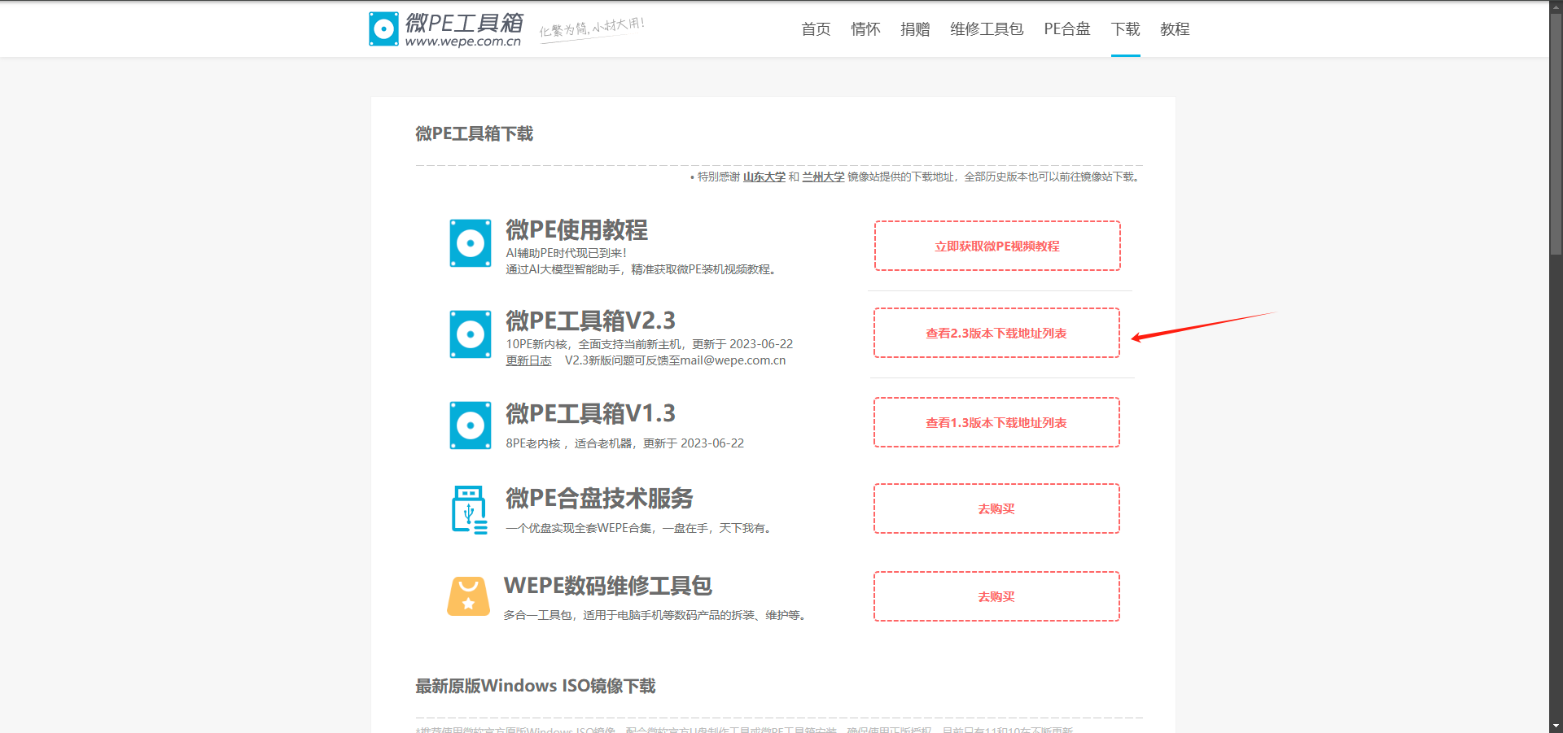The width and height of the screenshot is (1563, 733).
Task: Select the PE合盘 navigation item
Action: [x=1067, y=29]
